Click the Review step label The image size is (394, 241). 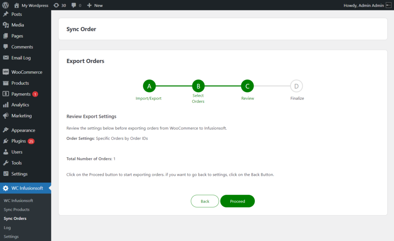coord(247,98)
